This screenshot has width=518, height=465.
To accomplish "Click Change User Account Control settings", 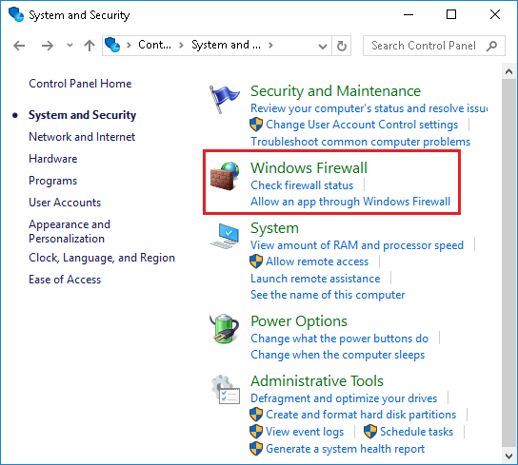I will 362,125.
